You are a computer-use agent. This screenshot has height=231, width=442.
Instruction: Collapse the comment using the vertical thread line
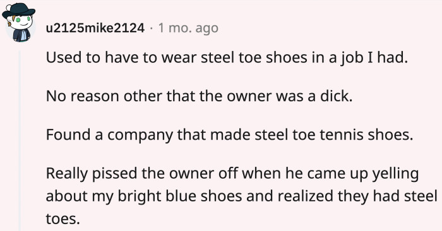(20, 140)
